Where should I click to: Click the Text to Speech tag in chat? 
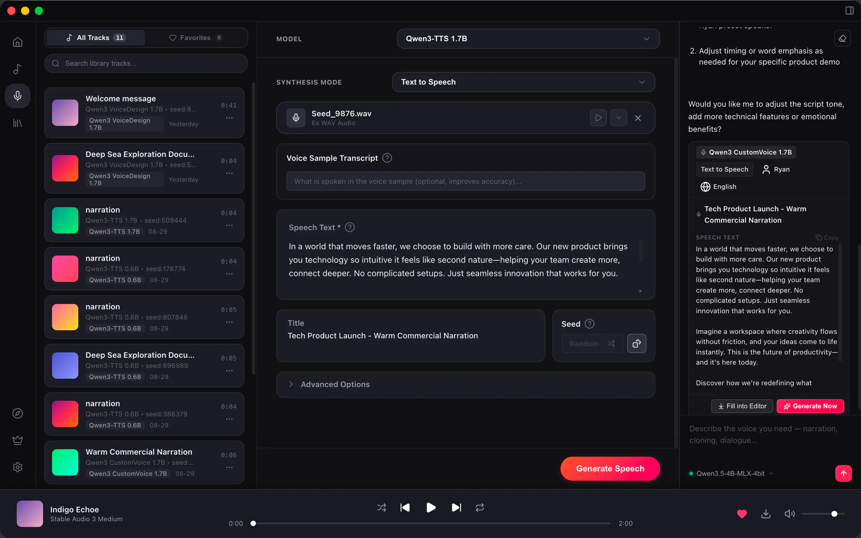pos(724,169)
